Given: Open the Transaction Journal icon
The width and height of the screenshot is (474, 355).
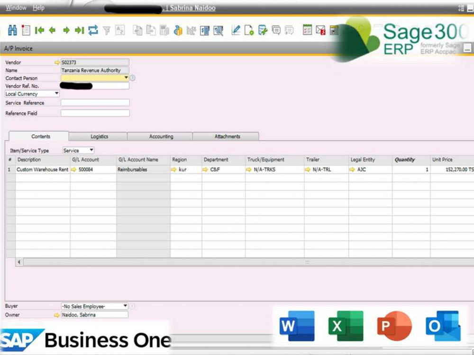Looking at the screenshot, I should (205, 30).
